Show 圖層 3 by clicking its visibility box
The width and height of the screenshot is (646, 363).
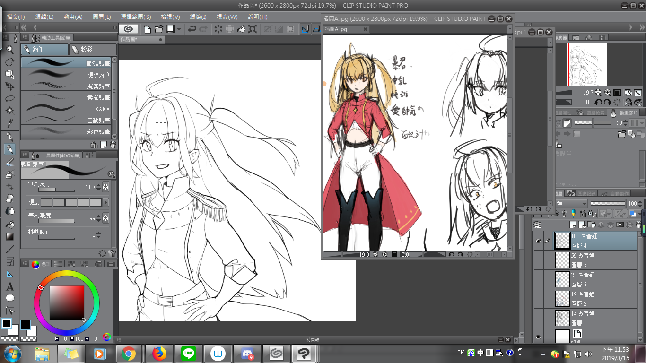click(x=538, y=279)
